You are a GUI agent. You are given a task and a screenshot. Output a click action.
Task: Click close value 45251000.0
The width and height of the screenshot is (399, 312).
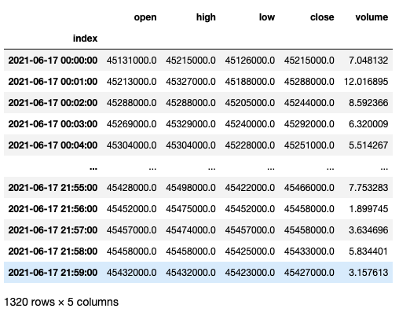click(309, 145)
